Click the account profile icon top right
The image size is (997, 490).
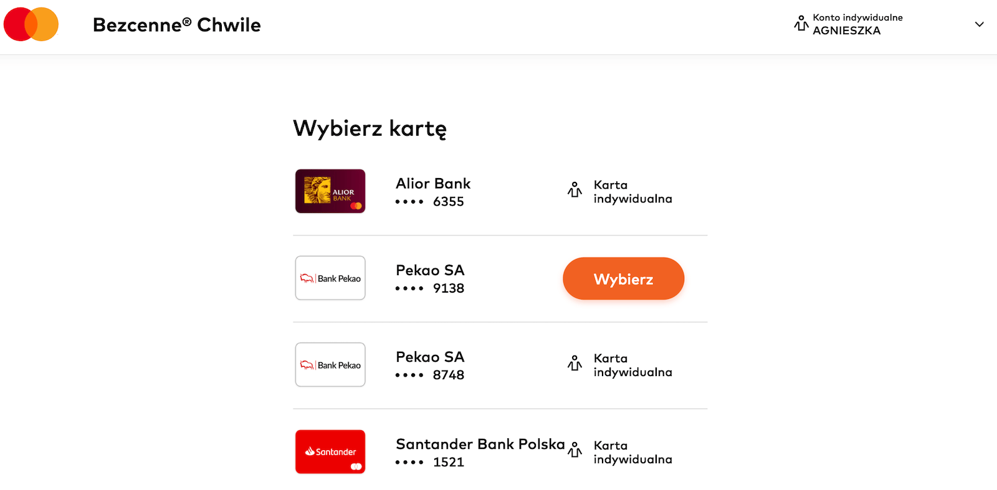[x=801, y=24]
